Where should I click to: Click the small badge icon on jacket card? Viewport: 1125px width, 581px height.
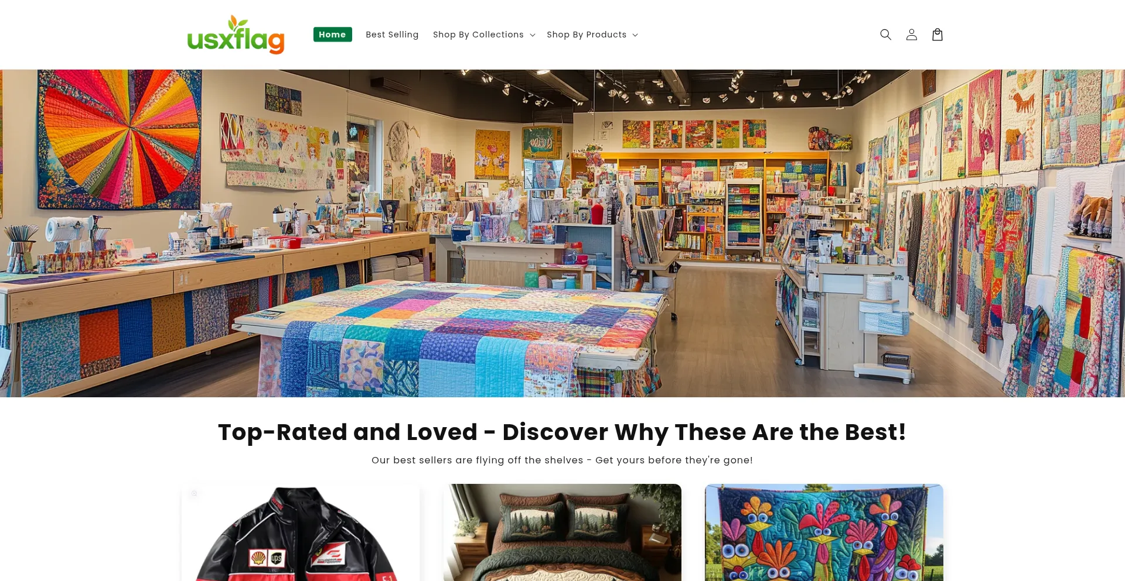click(x=194, y=493)
